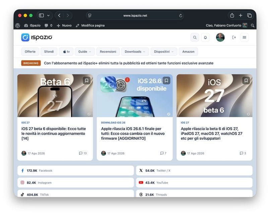270x215 pixels.
Task: Open the admin bar search magnifier
Action: click(x=253, y=25)
